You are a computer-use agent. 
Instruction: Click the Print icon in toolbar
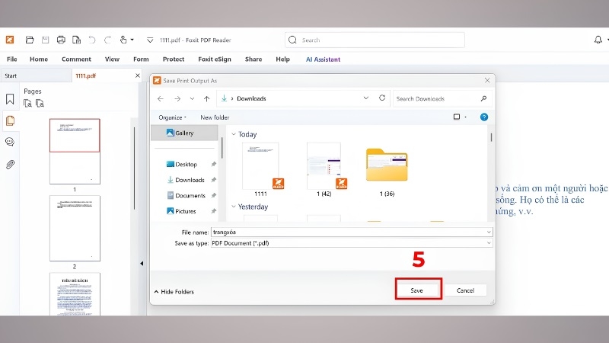[61, 40]
